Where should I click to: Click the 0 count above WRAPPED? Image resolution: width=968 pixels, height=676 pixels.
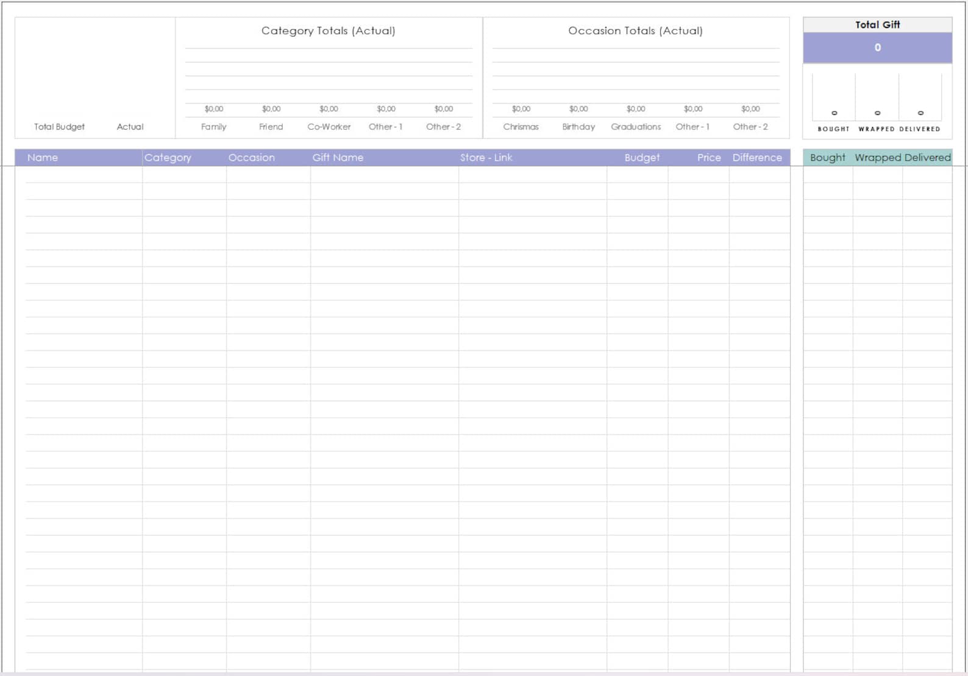pyautogui.click(x=877, y=113)
